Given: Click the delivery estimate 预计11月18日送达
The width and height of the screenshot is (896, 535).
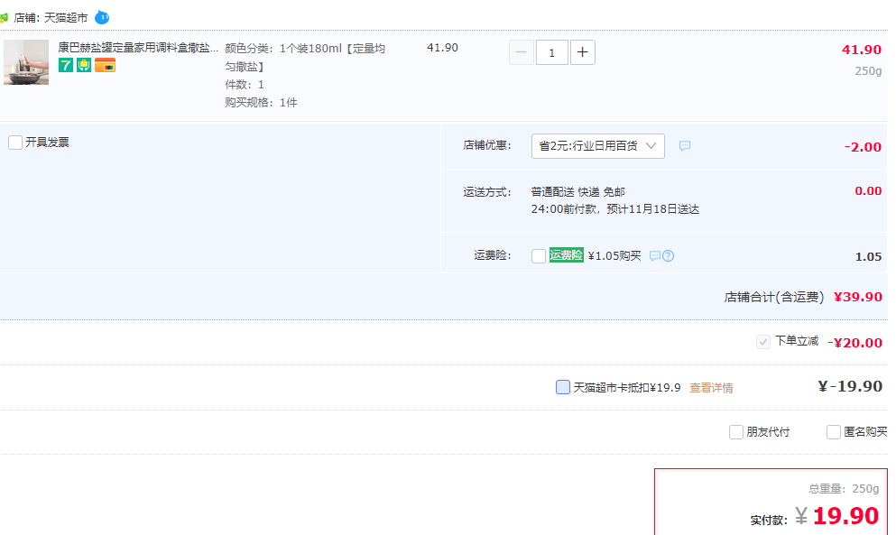Looking at the screenshot, I should [x=653, y=209].
